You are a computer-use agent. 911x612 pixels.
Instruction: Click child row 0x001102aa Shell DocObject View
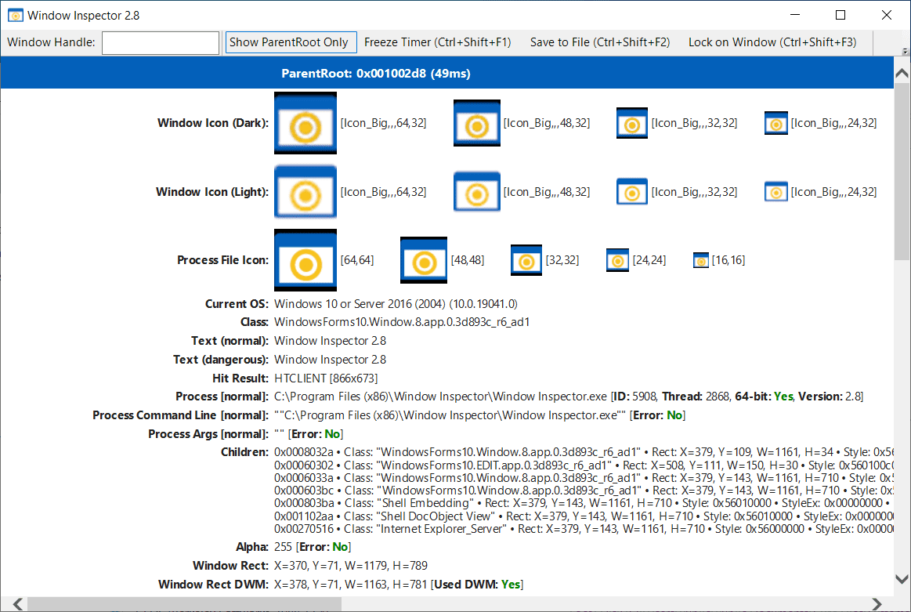pos(584,516)
